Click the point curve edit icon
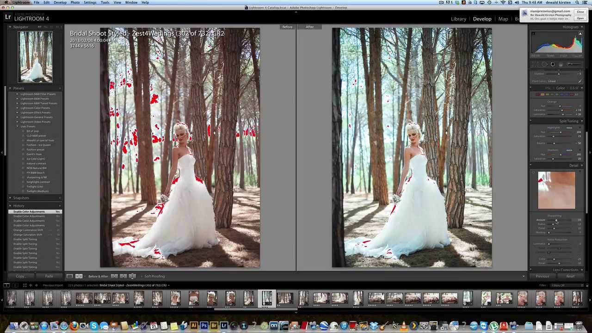 coord(580,81)
